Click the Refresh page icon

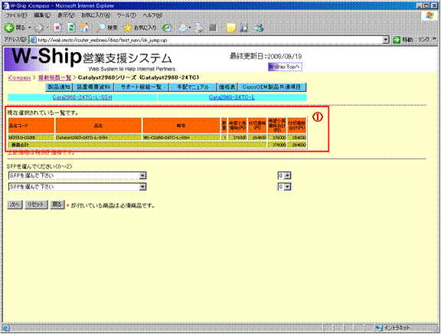(71, 28)
